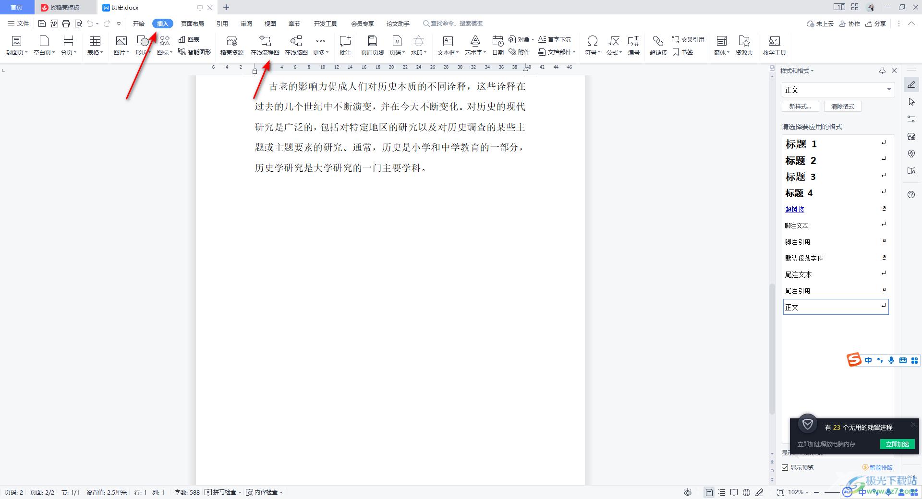Screen dimensions: 922x499
Task: Open teaching tools
Action: point(775,46)
